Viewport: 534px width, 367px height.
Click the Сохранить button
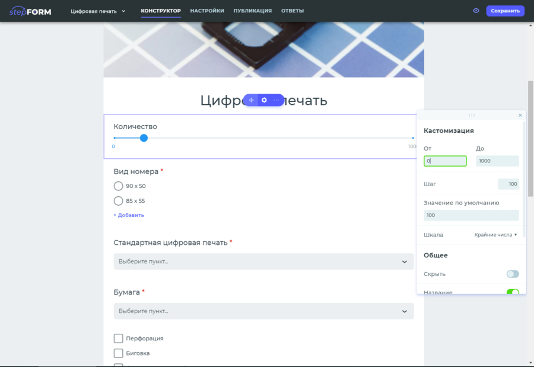505,11
